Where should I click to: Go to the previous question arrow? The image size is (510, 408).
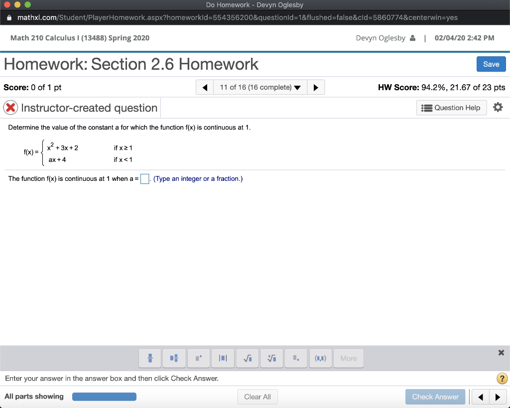click(x=205, y=87)
